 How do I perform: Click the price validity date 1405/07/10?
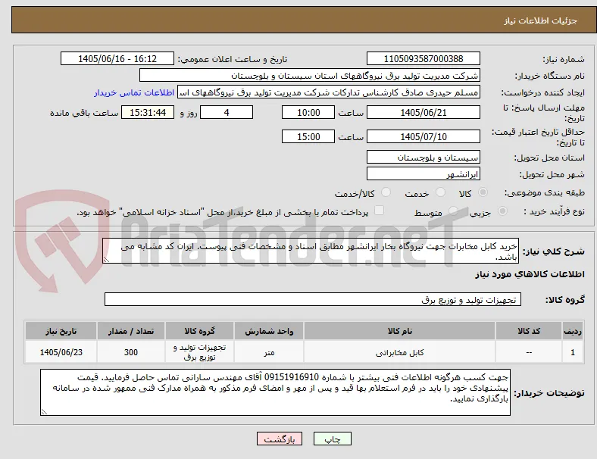pos(424,136)
